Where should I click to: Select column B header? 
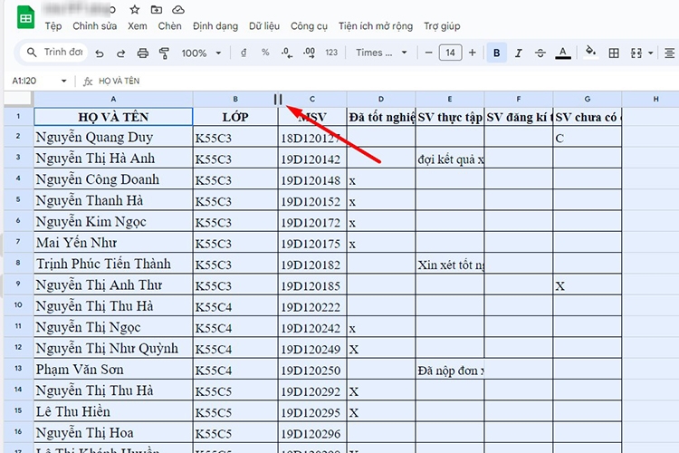(235, 99)
